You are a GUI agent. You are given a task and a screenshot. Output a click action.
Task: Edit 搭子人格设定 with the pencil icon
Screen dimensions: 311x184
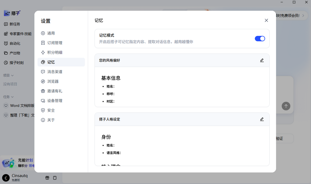(262, 119)
